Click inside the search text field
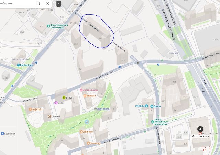The image size is (220, 155). [x=17, y=3]
